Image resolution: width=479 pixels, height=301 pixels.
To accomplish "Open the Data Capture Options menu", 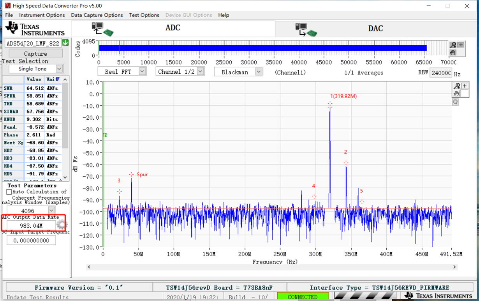I will pyautogui.click(x=97, y=15).
